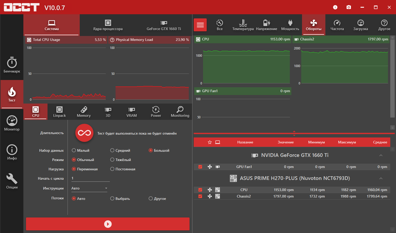Select the CPU test tab
The image size is (396, 233).
[x=36, y=112]
